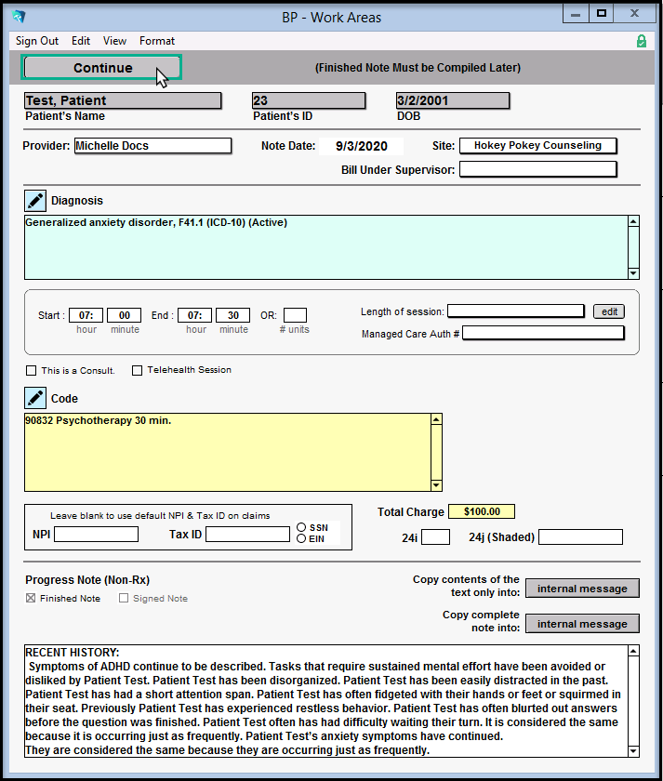The image size is (663, 781).
Task: Click the Managed Care Auth # field
Action: 543,334
